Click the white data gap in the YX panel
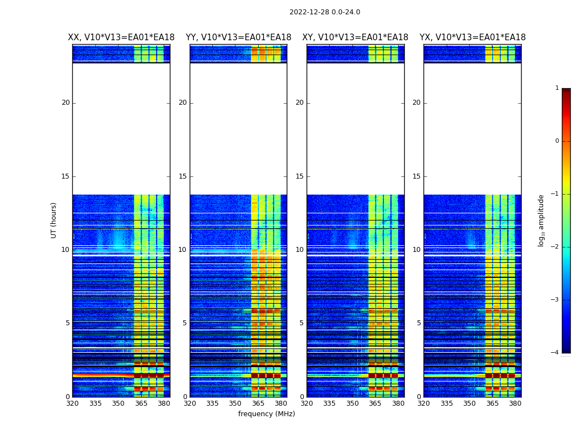The width and height of the screenshot is (579, 441). 472,128
